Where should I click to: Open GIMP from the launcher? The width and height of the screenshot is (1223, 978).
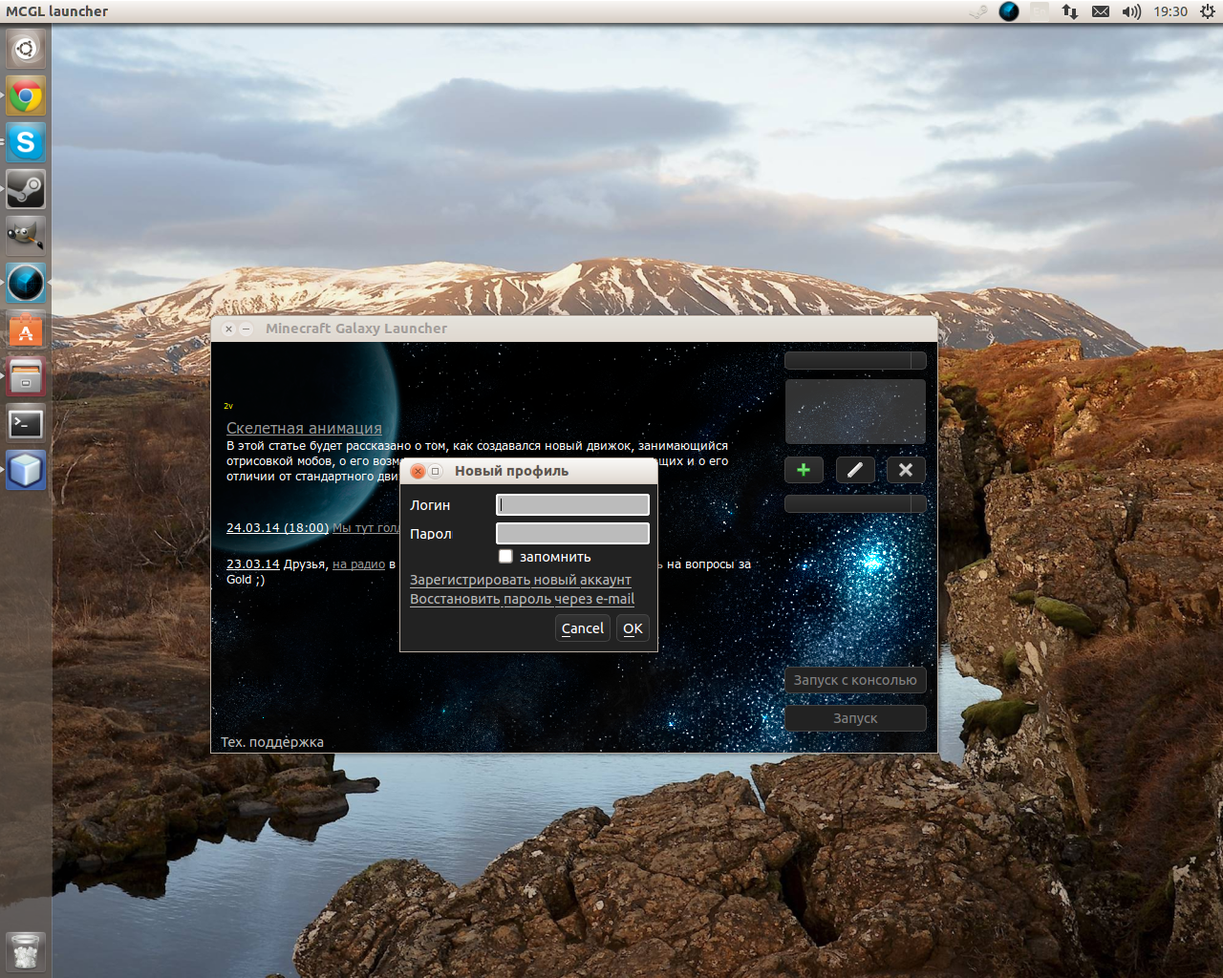[x=26, y=236]
